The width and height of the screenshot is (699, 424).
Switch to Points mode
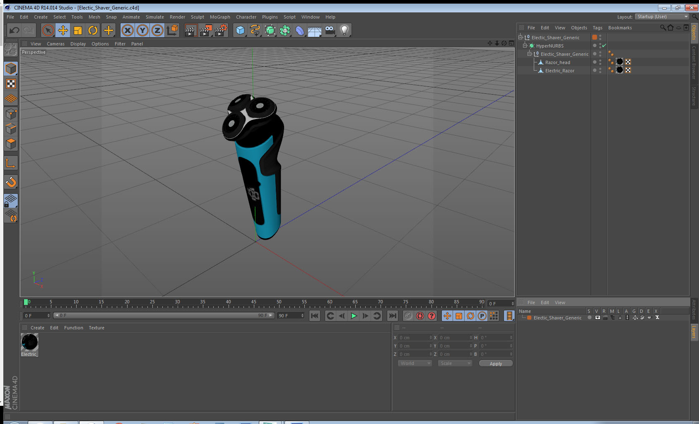[11, 114]
